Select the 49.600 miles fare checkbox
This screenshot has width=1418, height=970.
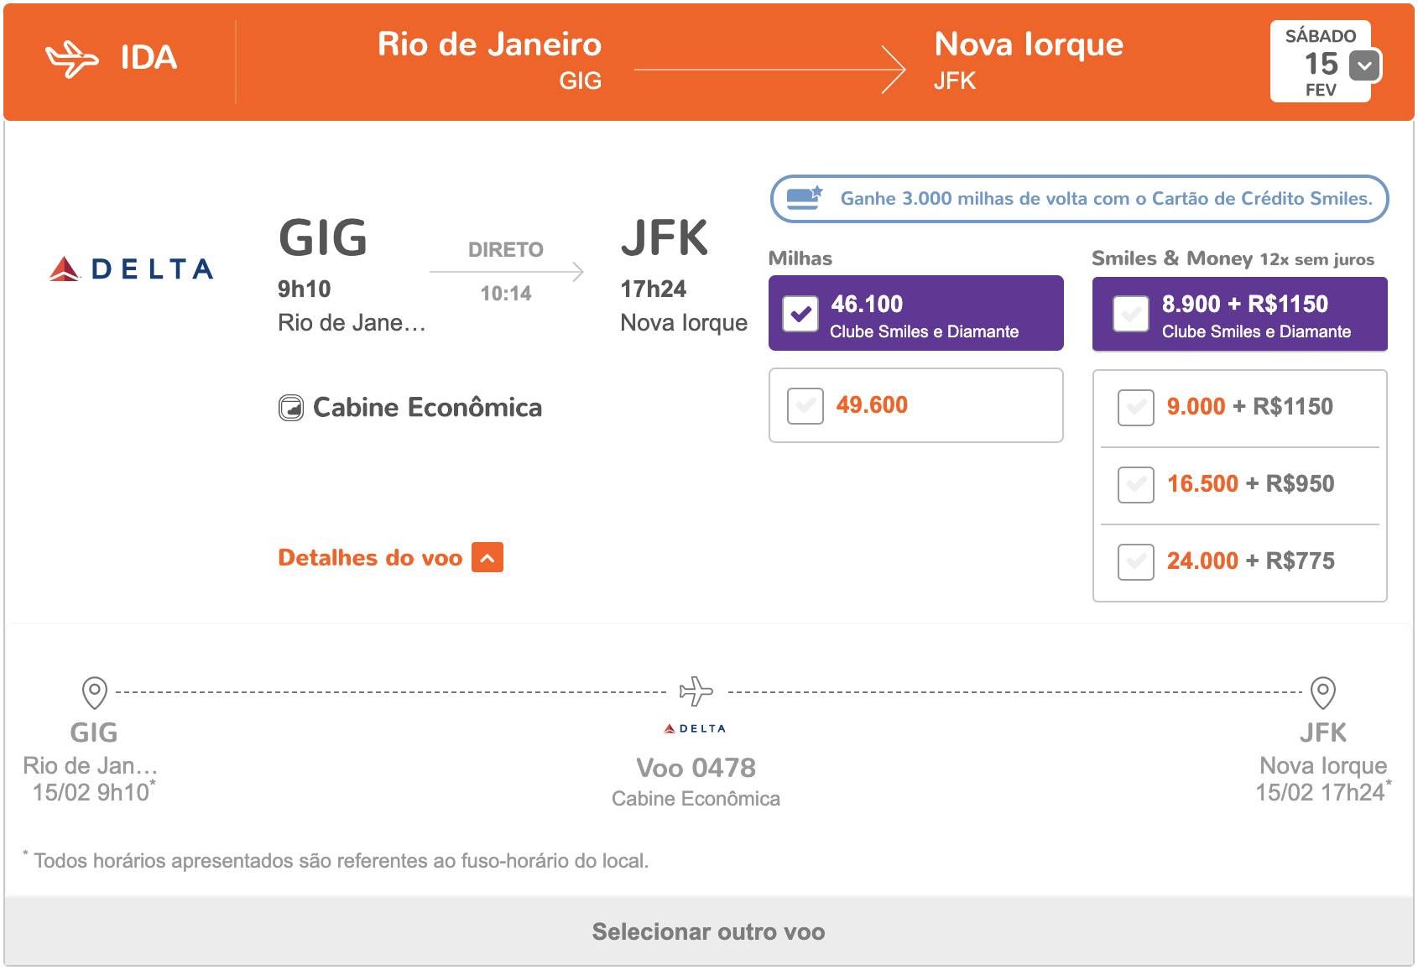click(805, 406)
